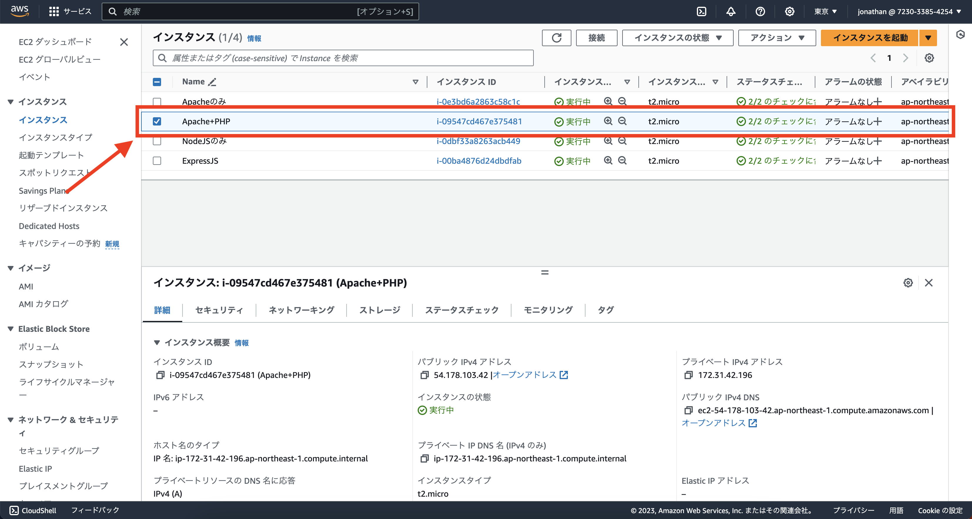972x519 pixels.
Task: Check the NodeJSのみ instance checkbox
Action: click(157, 141)
